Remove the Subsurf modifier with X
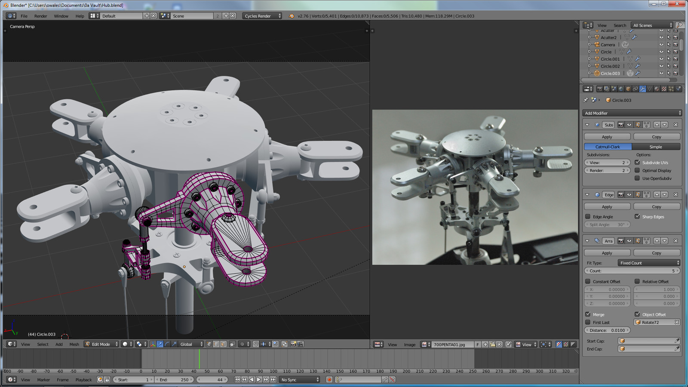Viewport: 688px width, 387px height. [676, 125]
